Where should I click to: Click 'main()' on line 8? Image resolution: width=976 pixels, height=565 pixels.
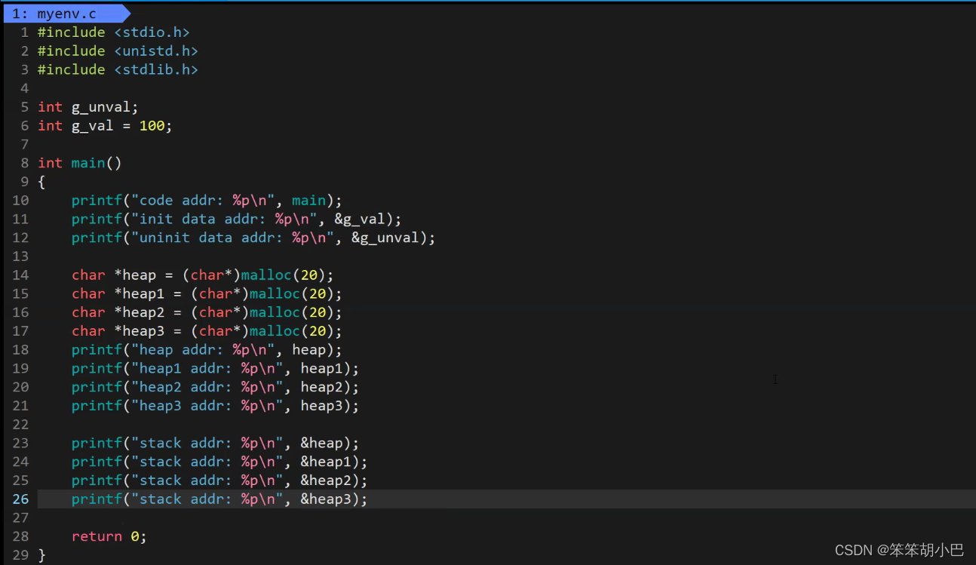pos(97,163)
